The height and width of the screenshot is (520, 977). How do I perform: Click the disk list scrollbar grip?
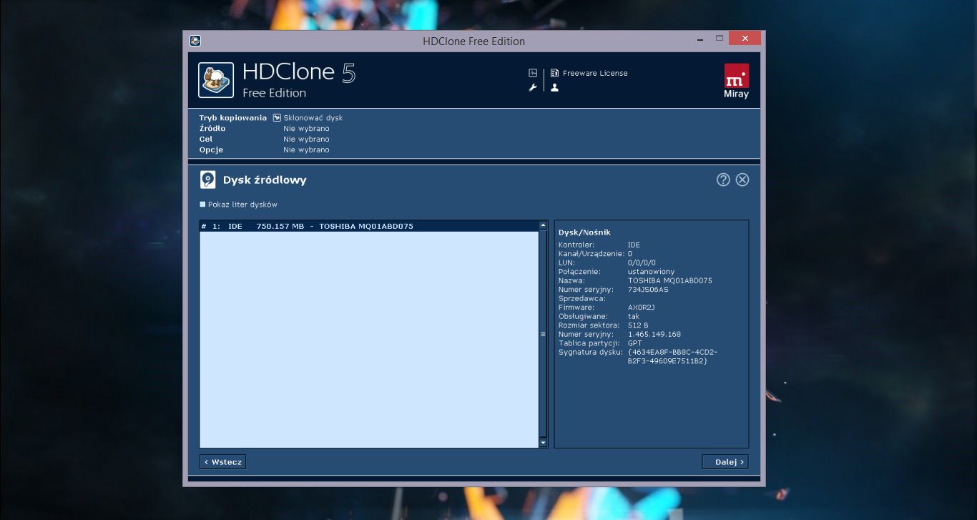pos(543,334)
